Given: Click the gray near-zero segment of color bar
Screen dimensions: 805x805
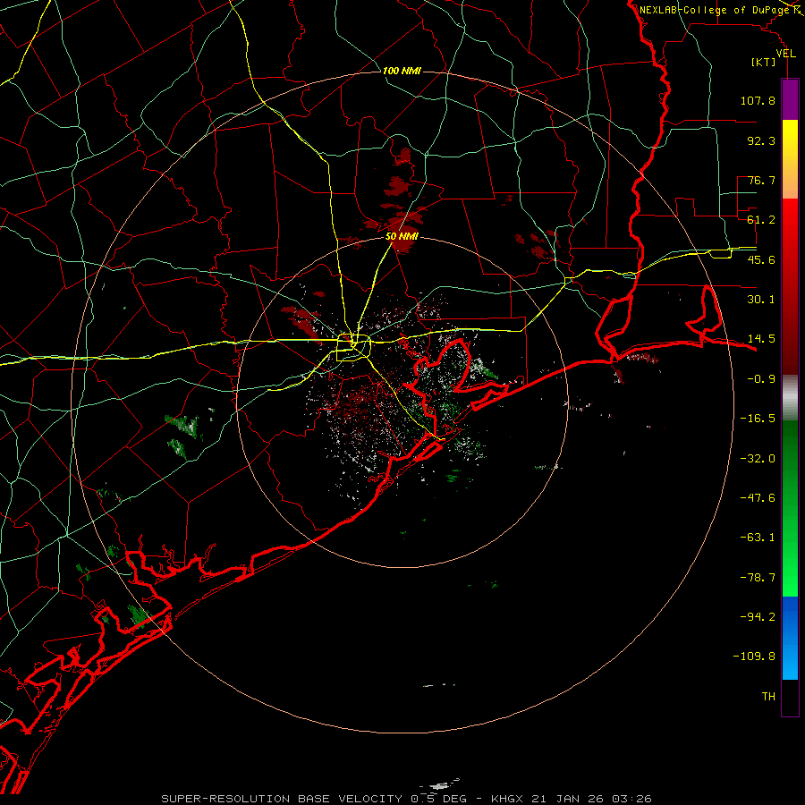Looking at the screenshot, I should [x=790, y=398].
